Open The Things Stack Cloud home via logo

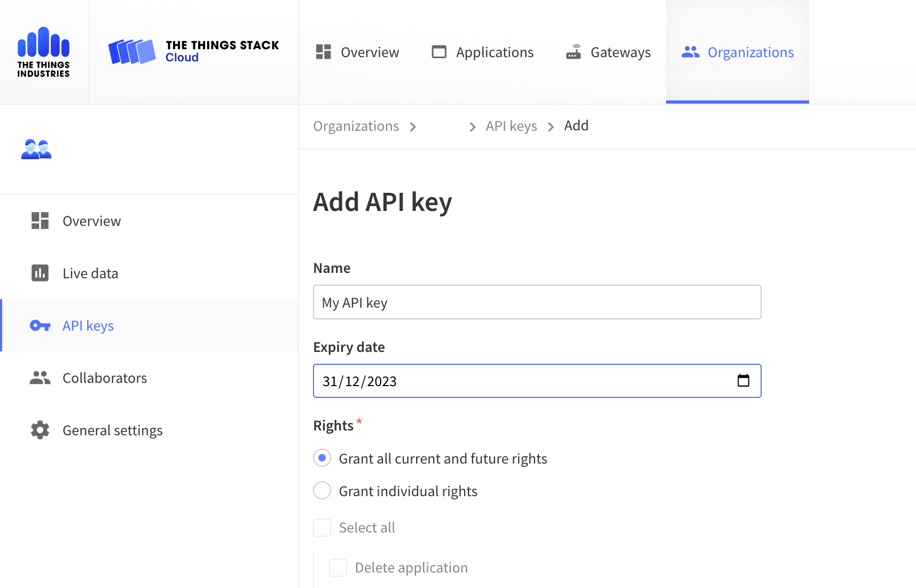193,51
